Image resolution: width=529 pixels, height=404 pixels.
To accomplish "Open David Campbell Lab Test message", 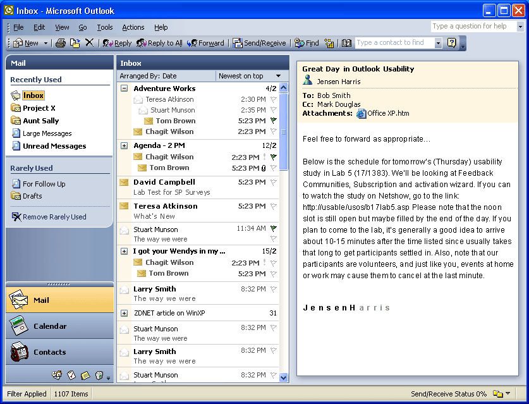I will tap(198, 187).
